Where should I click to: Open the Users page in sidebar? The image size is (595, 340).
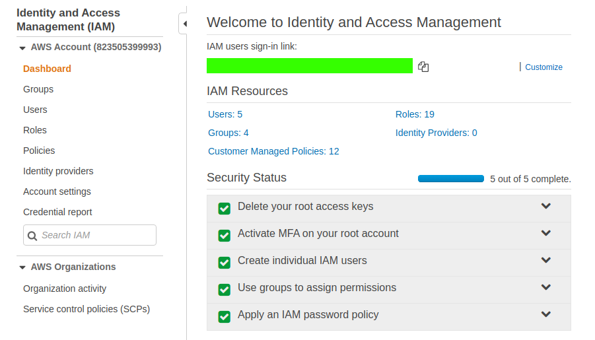tap(35, 110)
